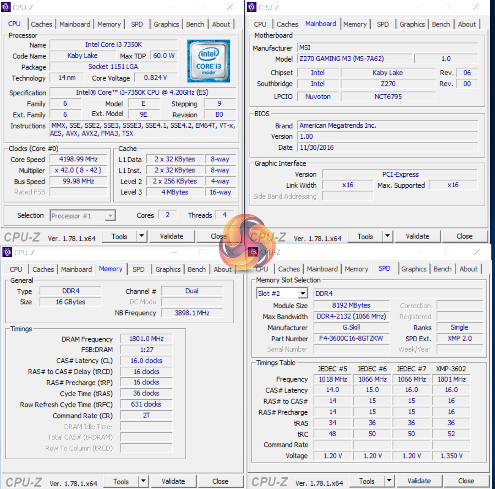Open Graphics tab in CPU window
Viewport: 495px width, 489px height.
pos(166,24)
